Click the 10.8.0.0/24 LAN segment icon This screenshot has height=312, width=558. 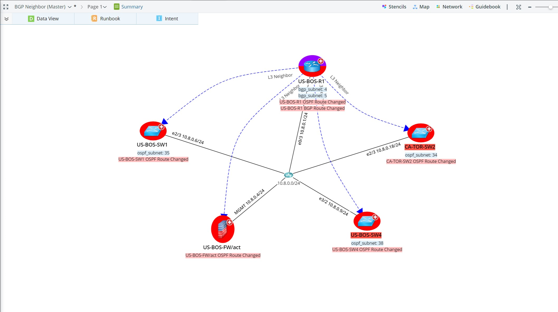pos(289,175)
